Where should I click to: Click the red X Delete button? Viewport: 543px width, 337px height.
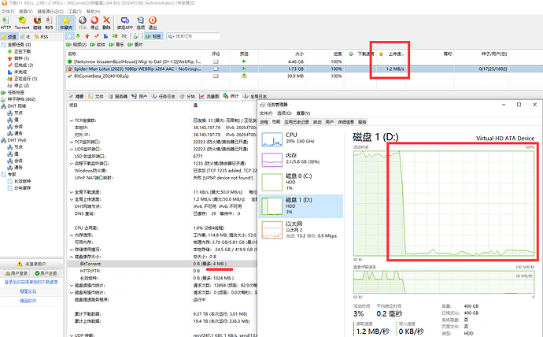(x=107, y=23)
